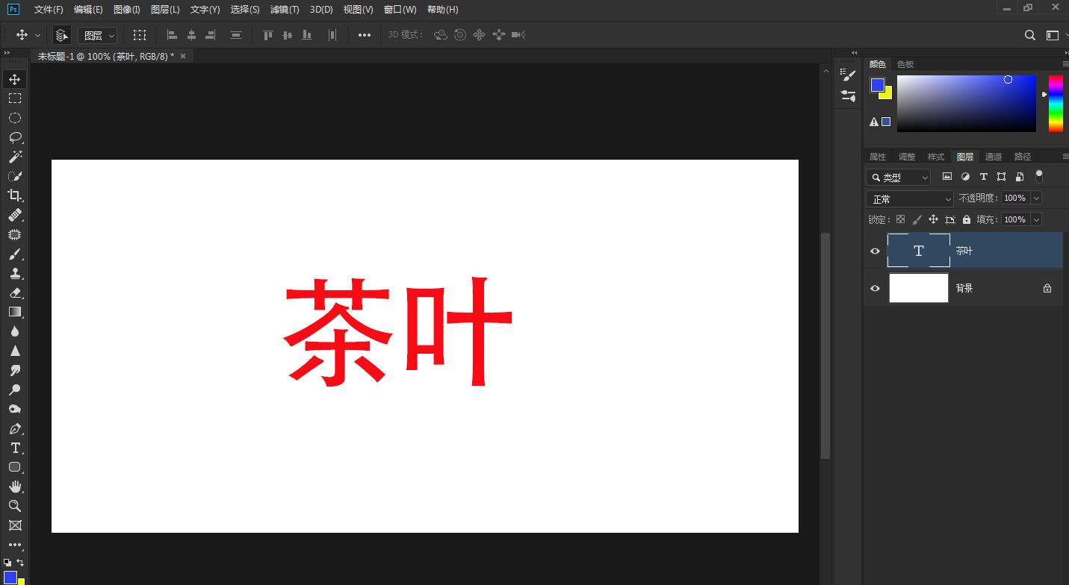Open the 类型 layer filter dropdown
Image resolution: width=1069 pixels, height=585 pixels.
[926, 177]
